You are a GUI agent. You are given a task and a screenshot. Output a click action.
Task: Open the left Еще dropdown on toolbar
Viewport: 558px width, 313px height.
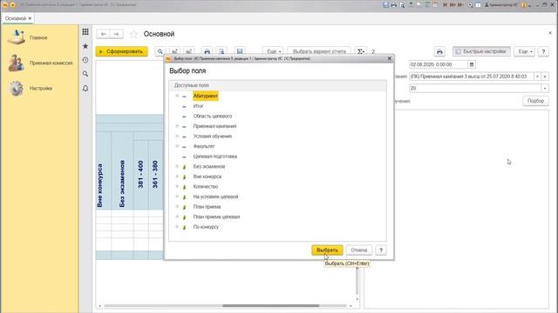(273, 51)
